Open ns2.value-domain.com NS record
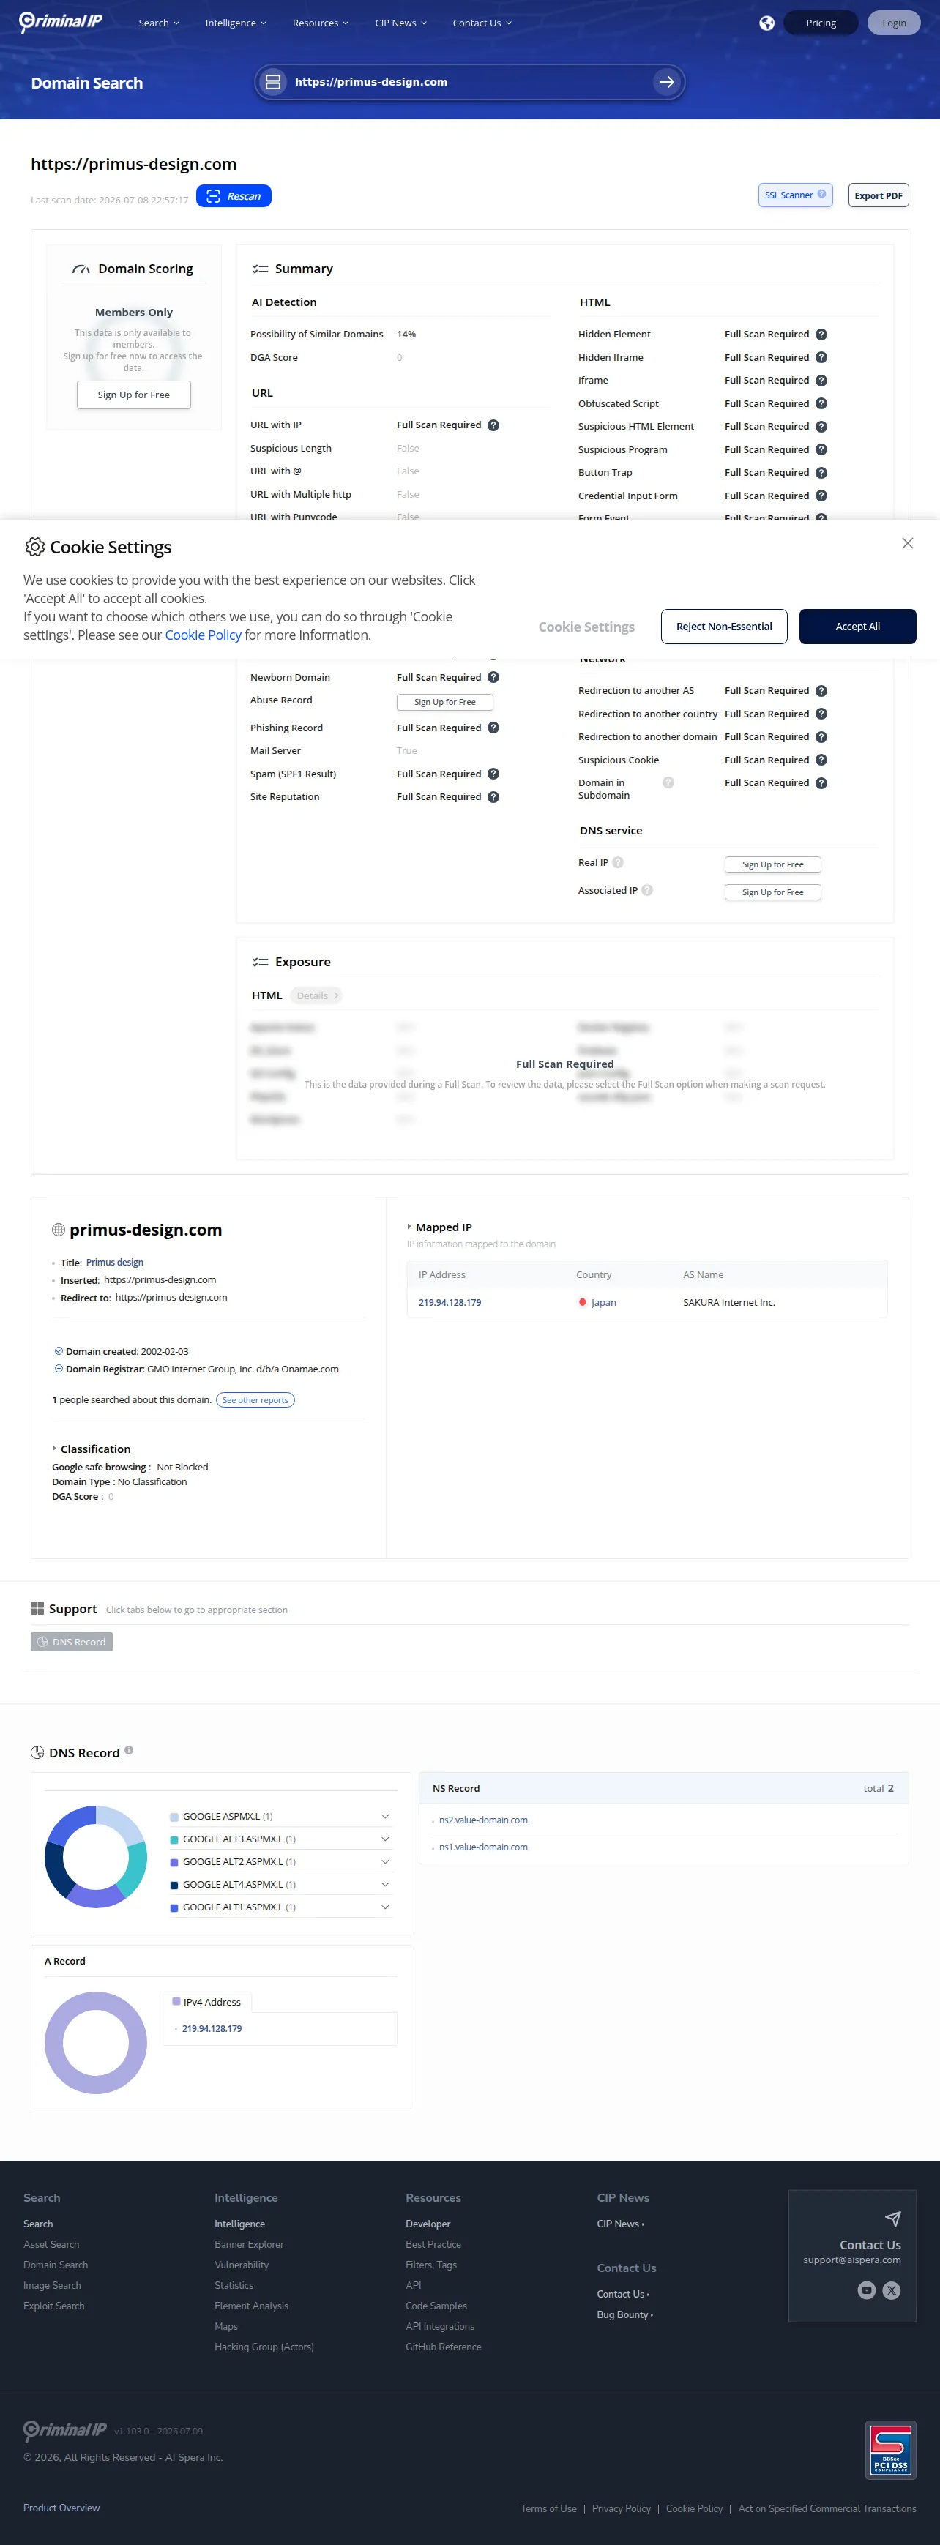The image size is (940, 2545). [485, 1820]
